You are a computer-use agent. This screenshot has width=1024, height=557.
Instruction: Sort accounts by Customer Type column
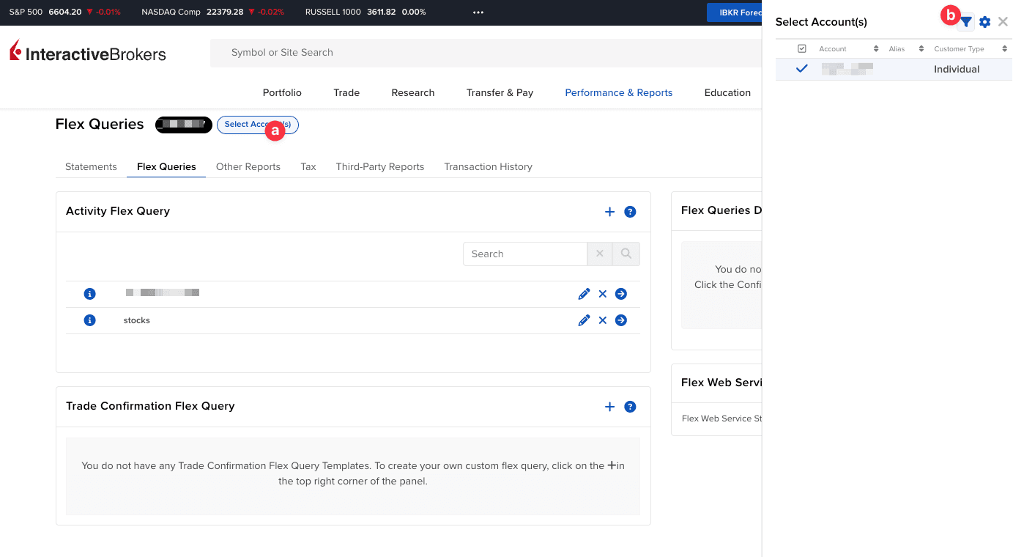(1006, 49)
